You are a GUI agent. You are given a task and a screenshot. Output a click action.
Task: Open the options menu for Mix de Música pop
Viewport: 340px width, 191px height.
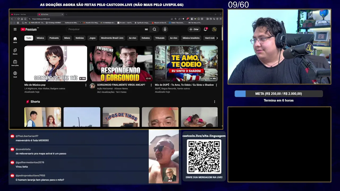(86, 85)
